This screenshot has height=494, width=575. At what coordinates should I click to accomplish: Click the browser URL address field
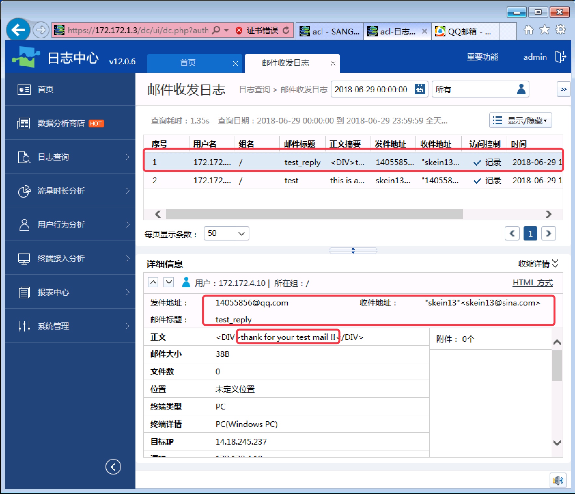click(138, 30)
